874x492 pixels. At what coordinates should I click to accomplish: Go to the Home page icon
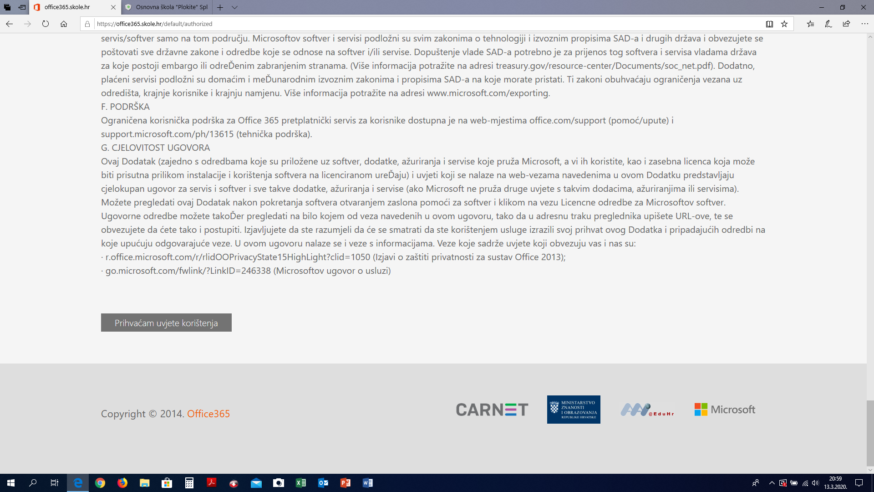[64, 24]
